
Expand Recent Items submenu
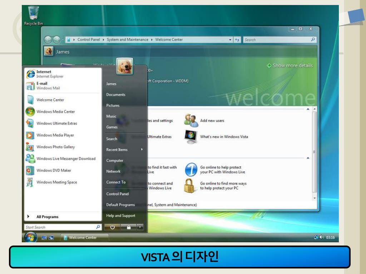tap(142, 149)
